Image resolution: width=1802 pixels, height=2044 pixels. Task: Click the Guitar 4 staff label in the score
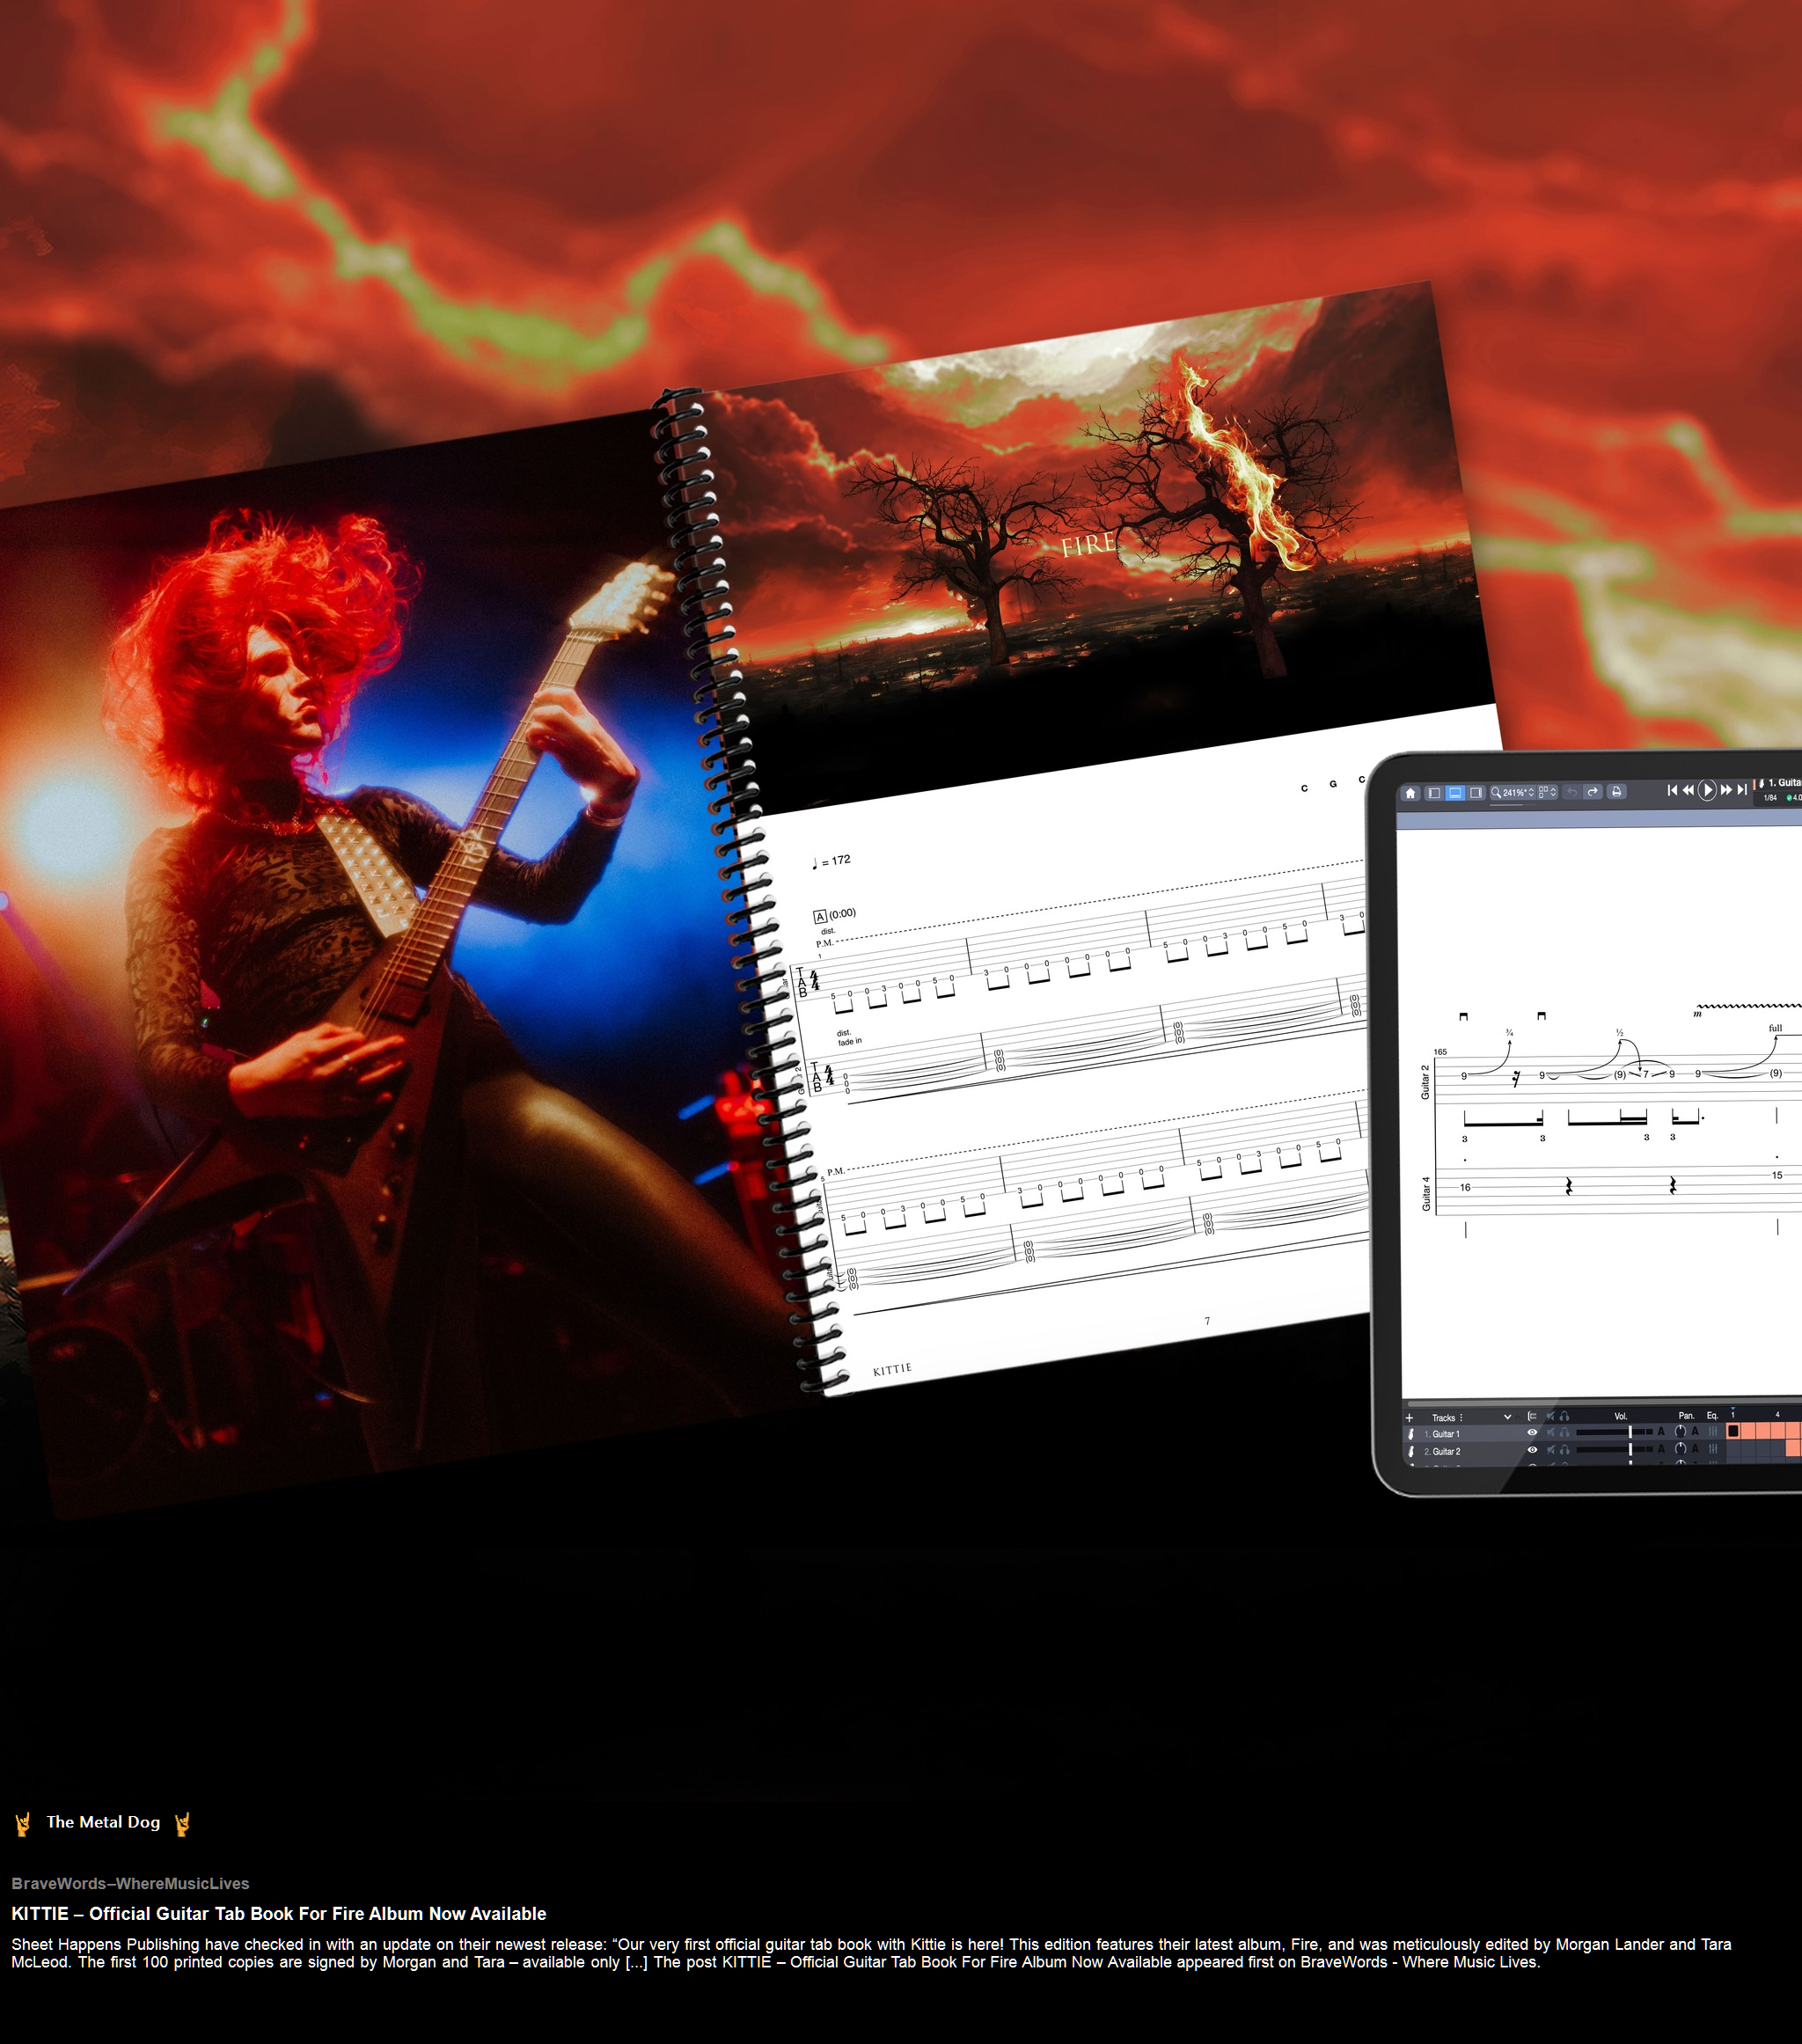click(x=1425, y=1193)
